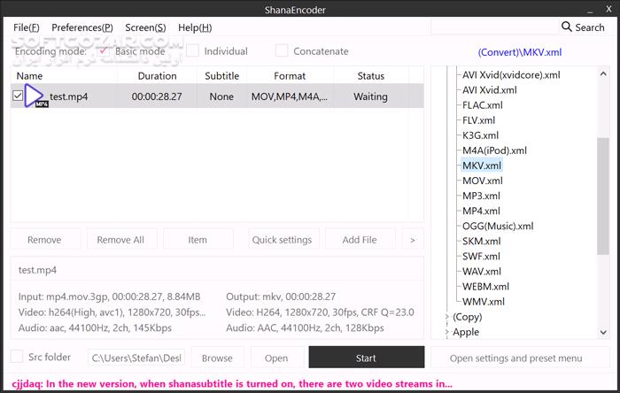Click the test.mp4 play thumbnail icon

pyautogui.click(x=35, y=96)
